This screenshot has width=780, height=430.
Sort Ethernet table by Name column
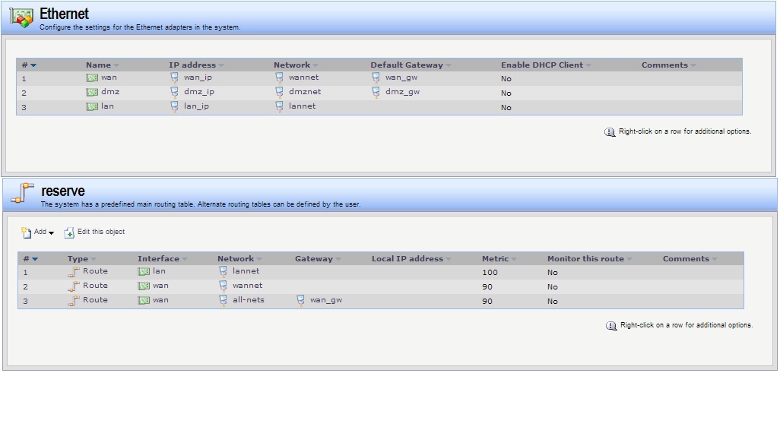point(102,65)
